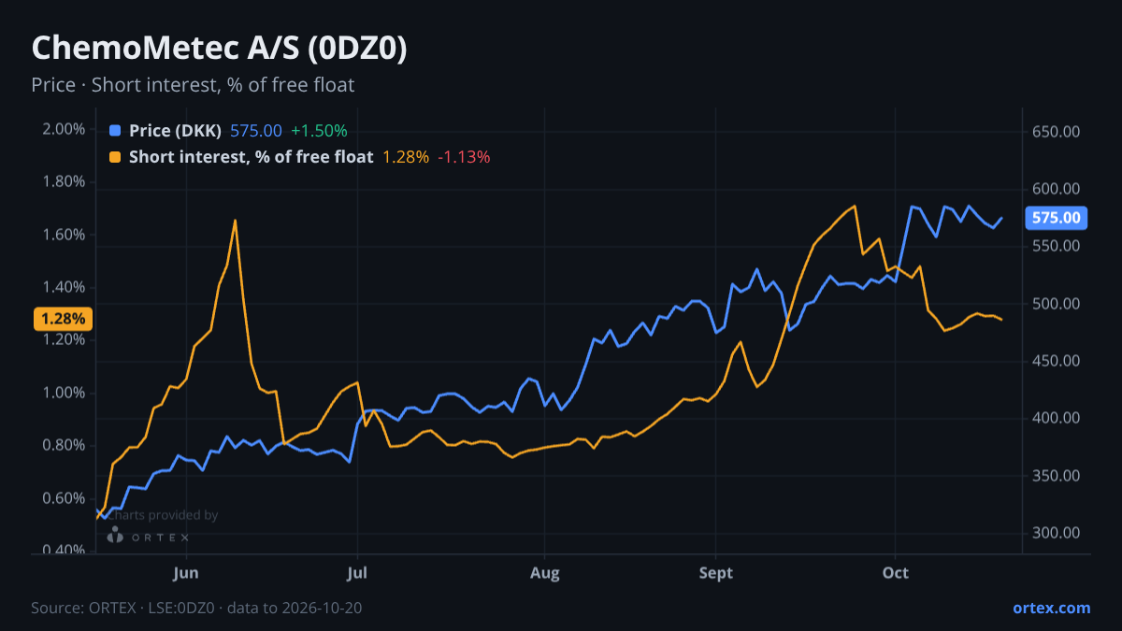
Task: Click the 300.00 right axis label
Action: click(x=1057, y=533)
